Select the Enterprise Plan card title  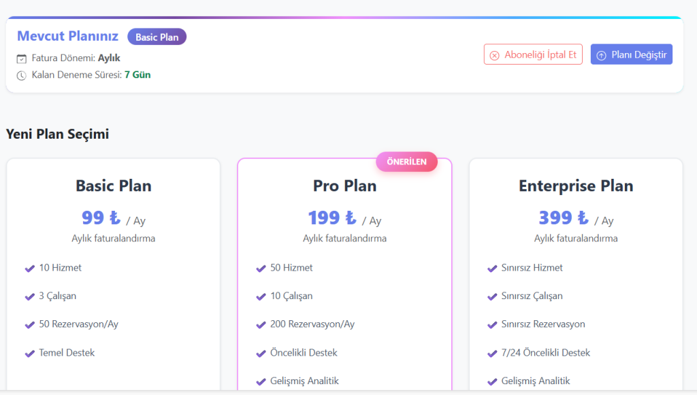(x=576, y=186)
